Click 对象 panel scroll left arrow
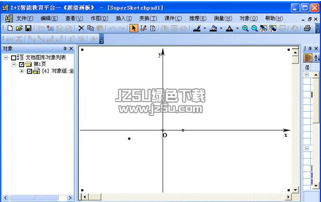This screenshot has width=321, height=202. coord(5,198)
